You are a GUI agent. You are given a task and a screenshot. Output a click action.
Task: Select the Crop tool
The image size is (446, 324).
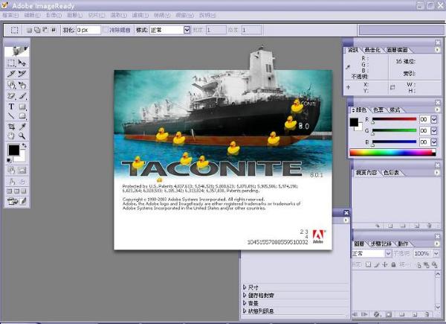pos(11,126)
